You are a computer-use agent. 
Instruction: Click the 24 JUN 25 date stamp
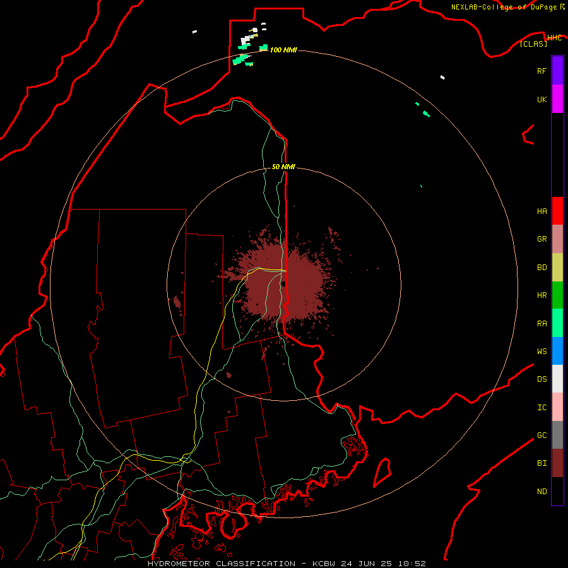[367, 564]
